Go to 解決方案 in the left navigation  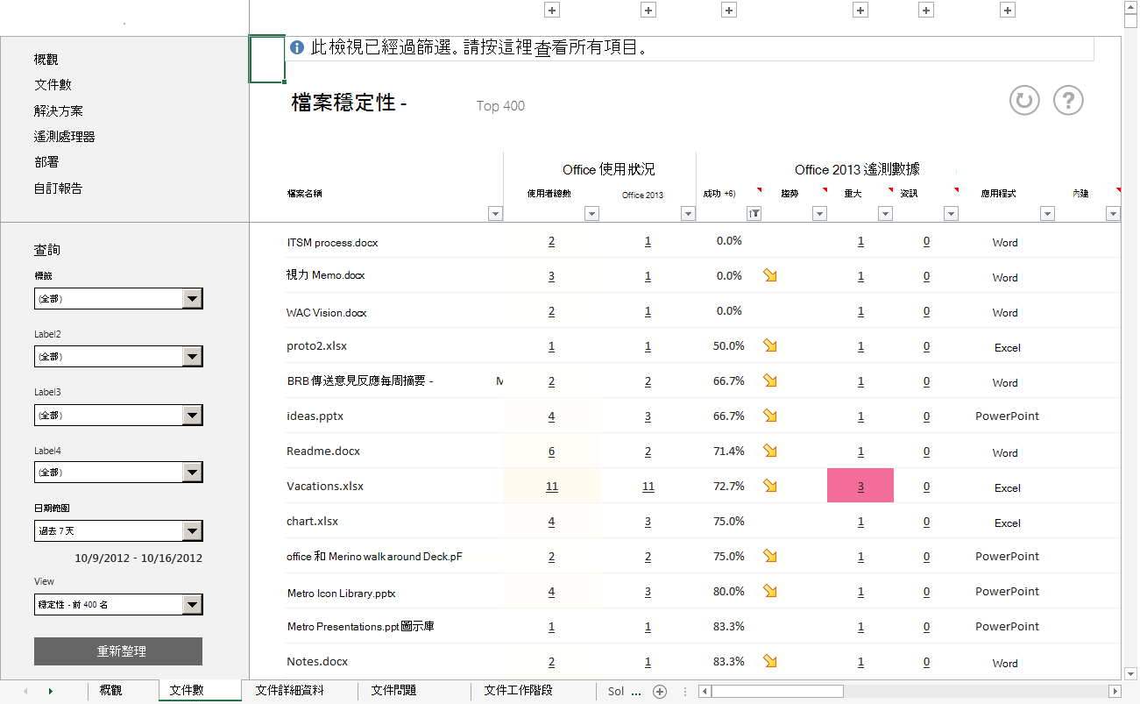pos(59,111)
